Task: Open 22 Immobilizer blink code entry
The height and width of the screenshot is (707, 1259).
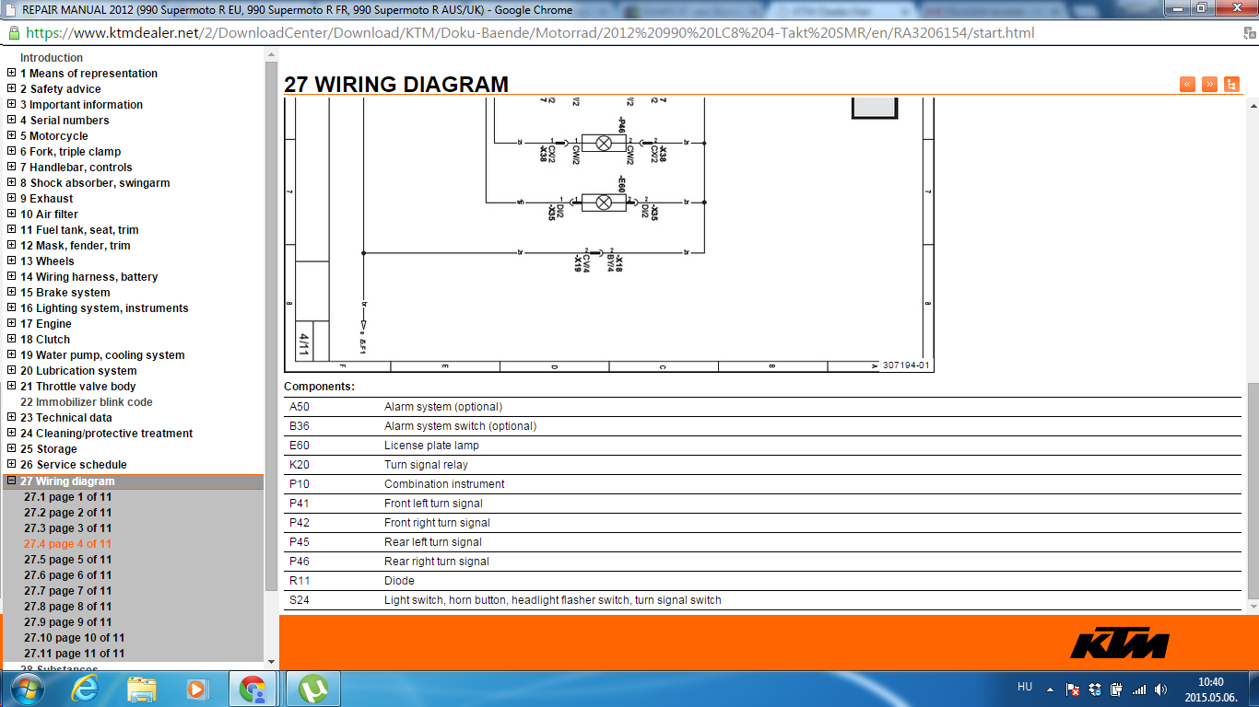Action: (x=87, y=402)
